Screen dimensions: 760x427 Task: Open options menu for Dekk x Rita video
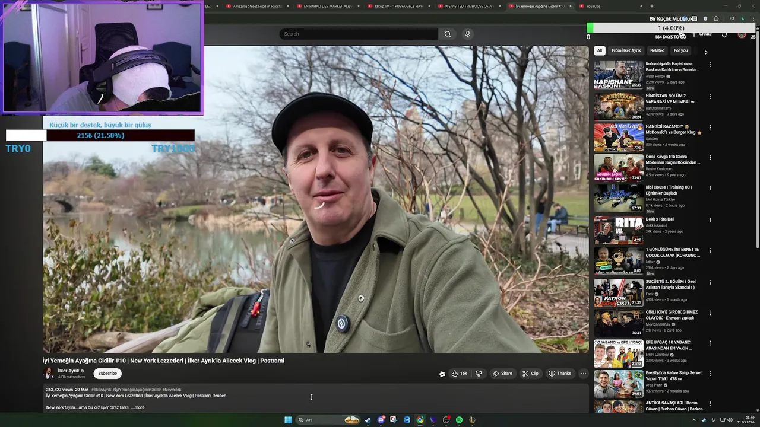(x=710, y=219)
